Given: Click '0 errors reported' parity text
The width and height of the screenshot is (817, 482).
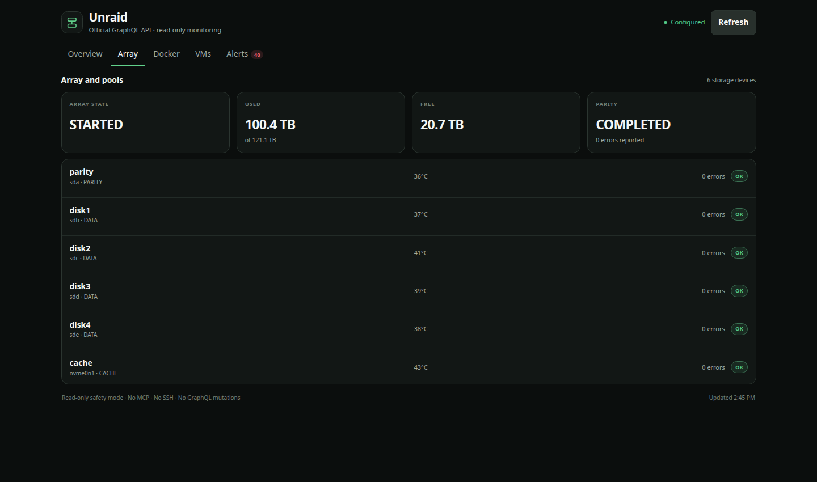Looking at the screenshot, I should [x=620, y=140].
